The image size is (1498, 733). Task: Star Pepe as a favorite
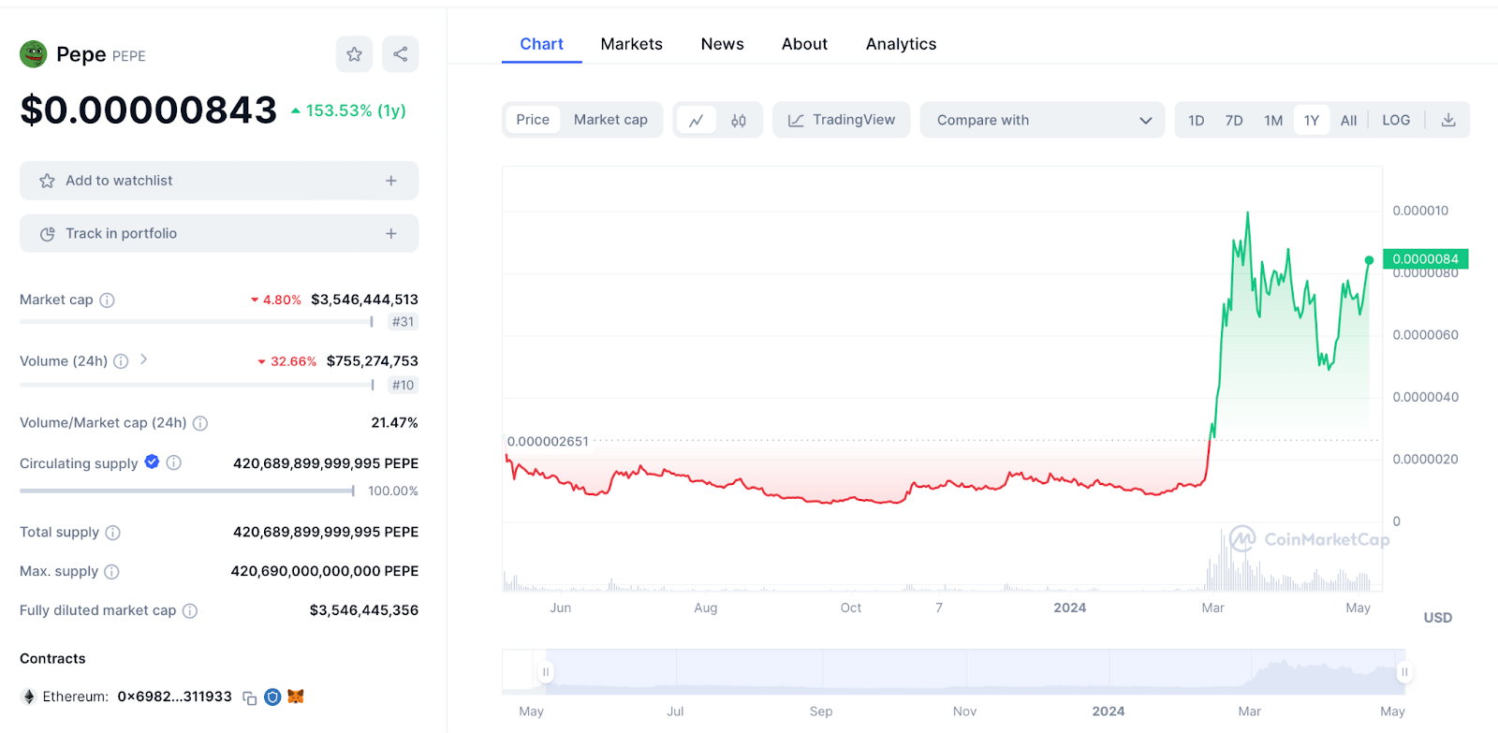(354, 54)
